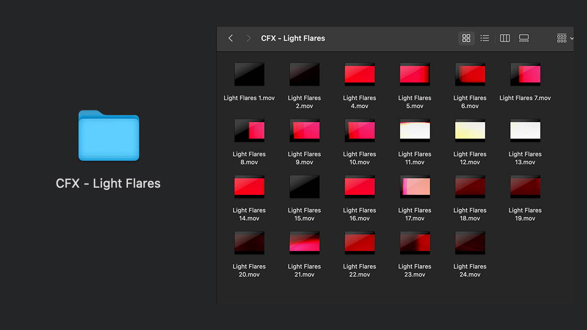Image resolution: width=587 pixels, height=330 pixels.
Task: Select Light Flares 18.mov thumbnail
Action: point(470,187)
